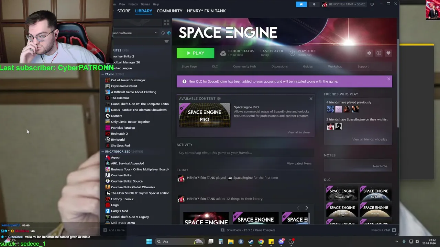Image resolution: width=440 pixels, height=247 pixels.
Task: Open the megaphone announcements button
Action: tap(301, 4)
